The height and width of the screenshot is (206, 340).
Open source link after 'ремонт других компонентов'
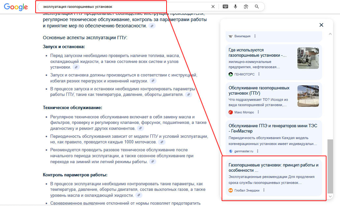click(x=140, y=128)
